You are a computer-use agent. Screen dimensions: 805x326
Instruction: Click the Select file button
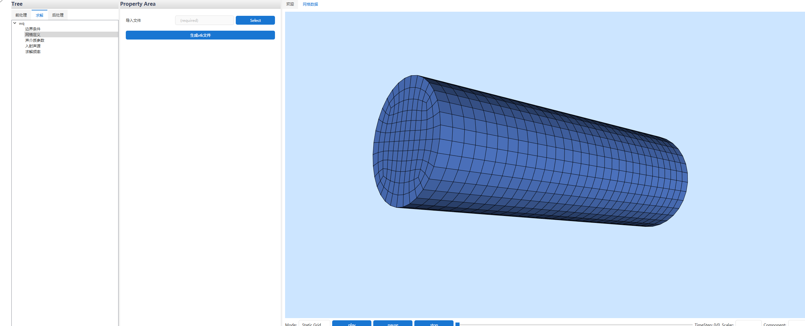pos(255,20)
